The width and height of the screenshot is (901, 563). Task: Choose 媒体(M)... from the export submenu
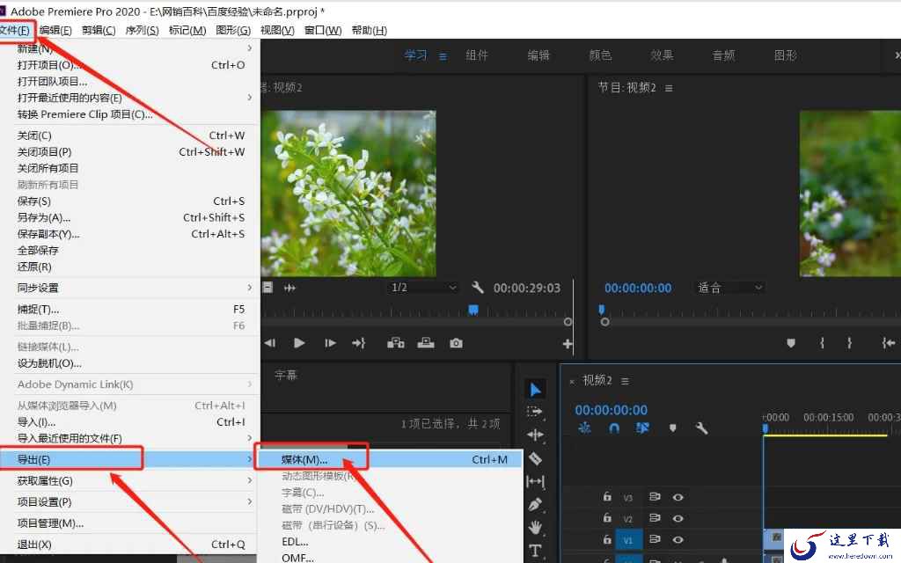[x=389, y=459]
